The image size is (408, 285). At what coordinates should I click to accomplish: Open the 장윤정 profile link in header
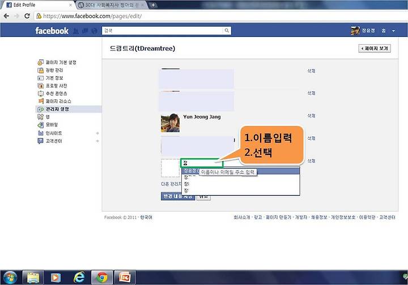pyautogui.click(x=368, y=31)
